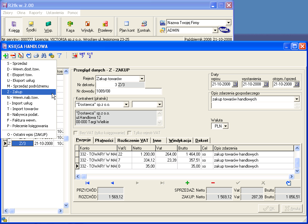Click the CIT 2 declaration icon
Screen dimensions: 308x224
(x=90, y=55)
